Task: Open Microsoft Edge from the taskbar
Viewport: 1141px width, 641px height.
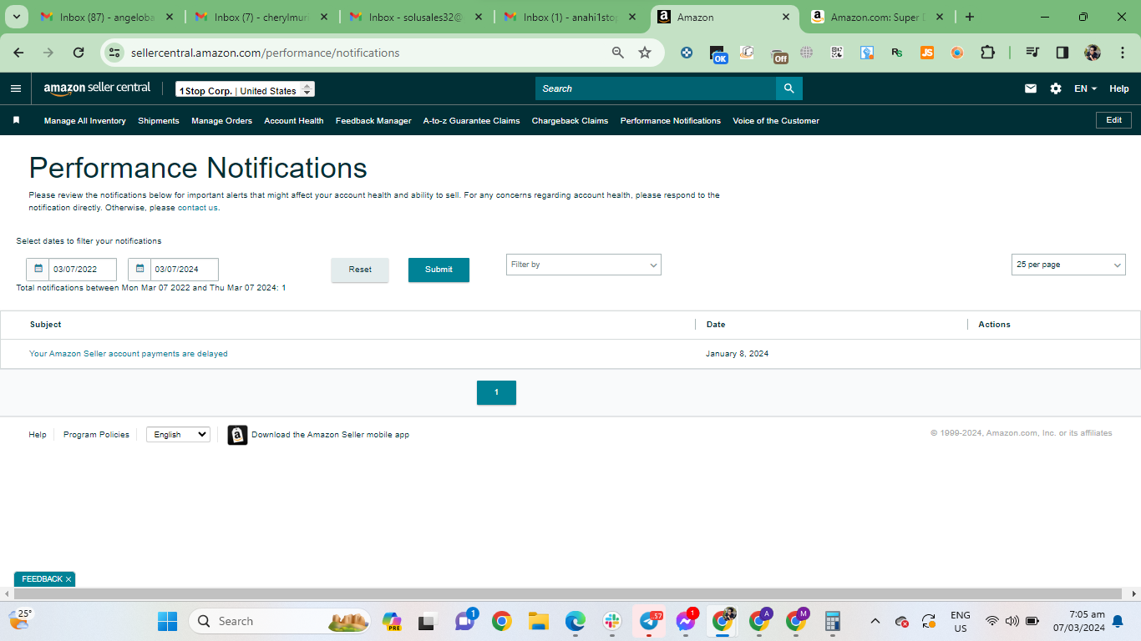Action: point(576,621)
